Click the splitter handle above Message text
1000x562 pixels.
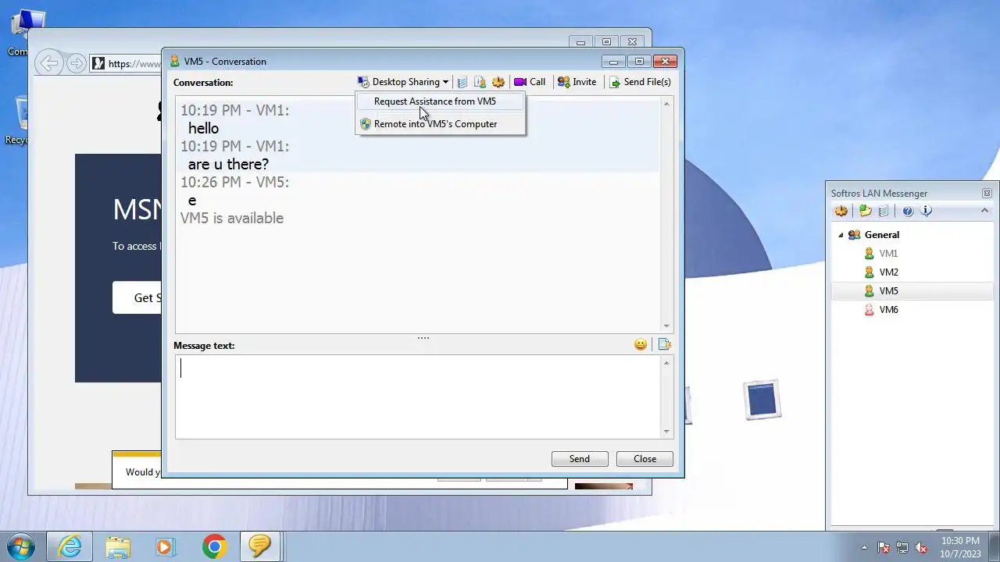click(423, 338)
